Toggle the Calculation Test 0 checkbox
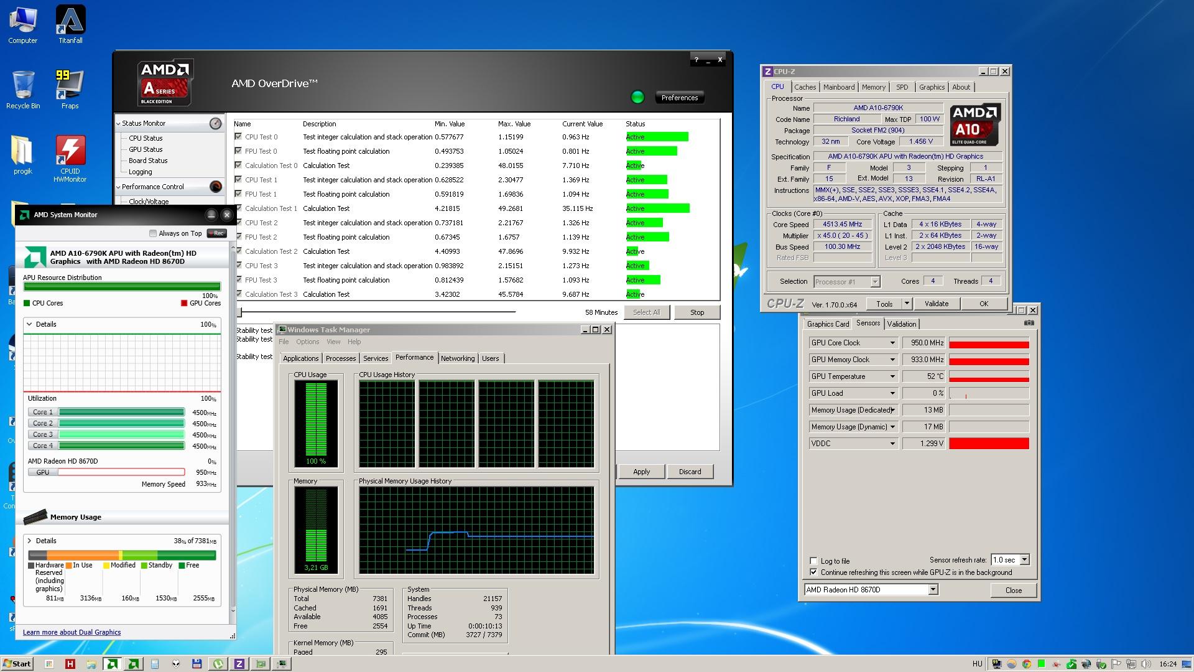Viewport: 1194px width, 672px height. [238, 165]
